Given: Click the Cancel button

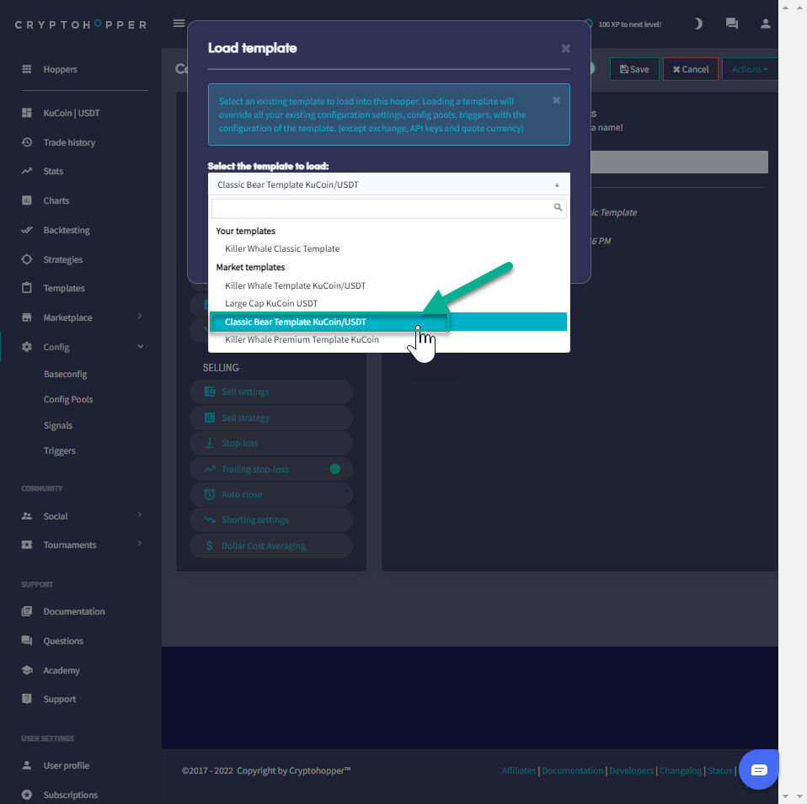Looking at the screenshot, I should pos(690,69).
